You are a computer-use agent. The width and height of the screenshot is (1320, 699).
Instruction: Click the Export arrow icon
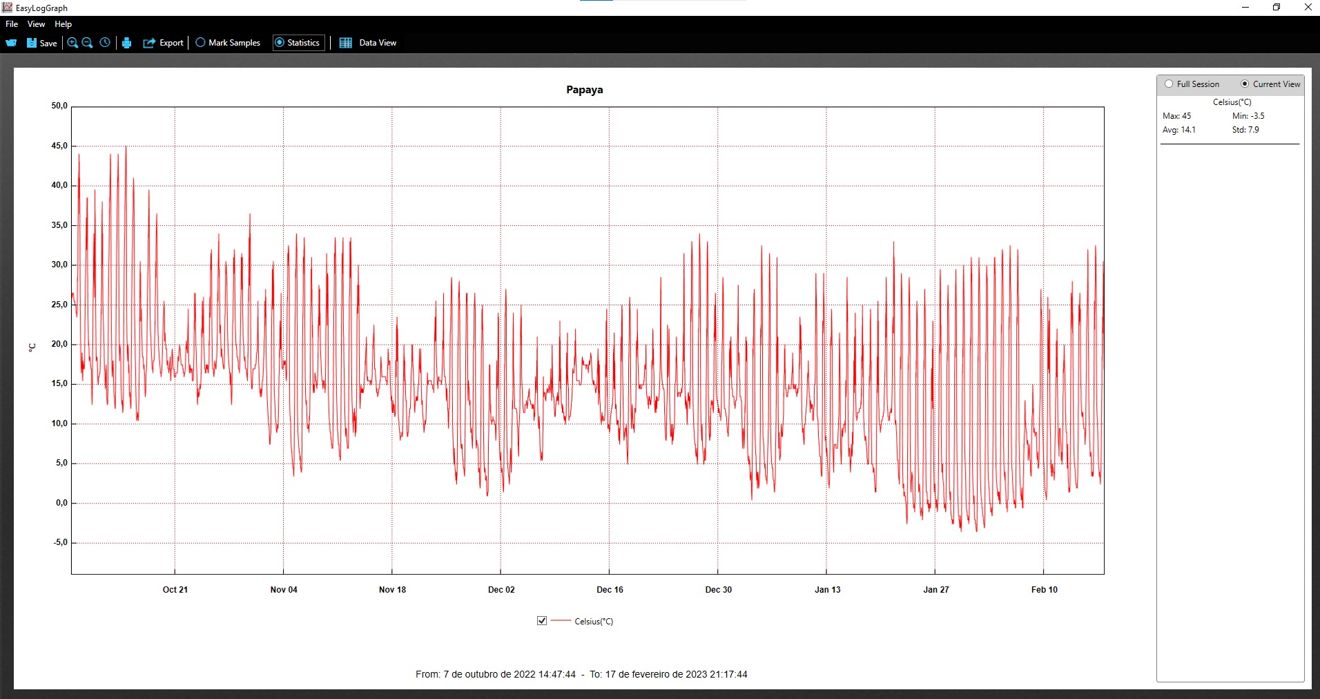[149, 43]
